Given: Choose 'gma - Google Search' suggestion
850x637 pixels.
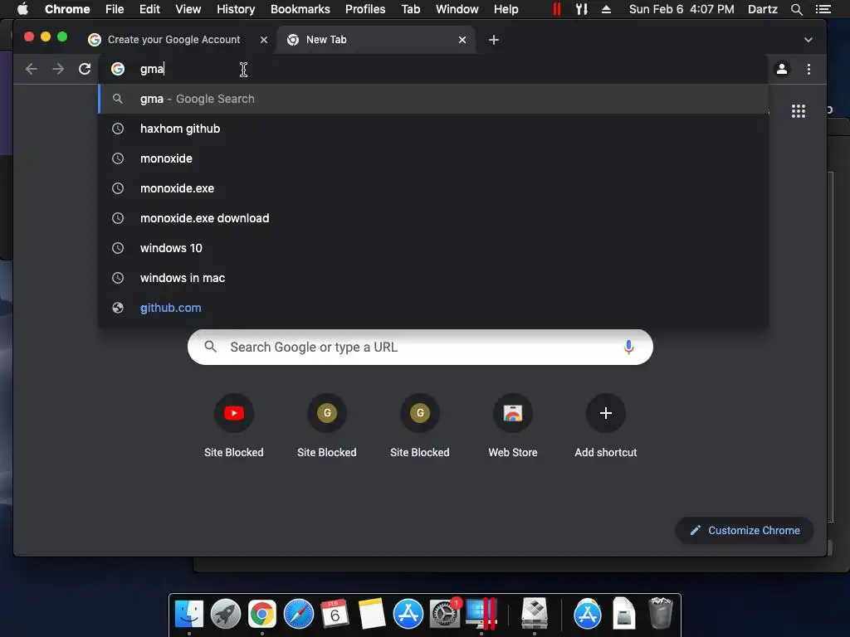Looking at the screenshot, I should 433,99.
